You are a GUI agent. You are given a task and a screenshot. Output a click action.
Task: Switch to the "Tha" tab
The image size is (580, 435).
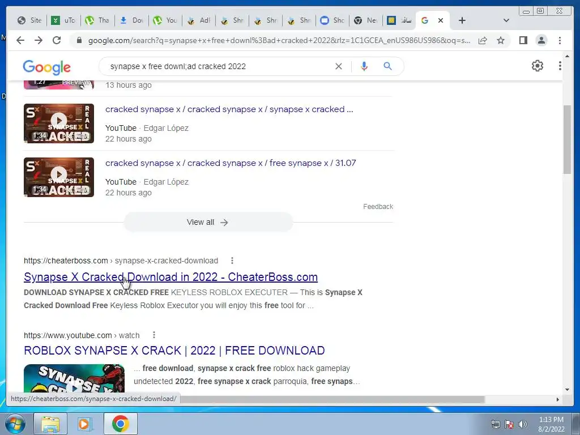[x=97, y=20]
